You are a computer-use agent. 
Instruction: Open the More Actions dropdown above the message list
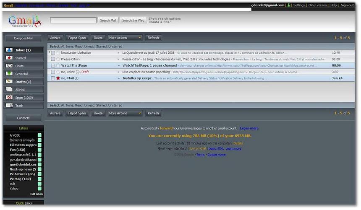tap(125, 38)
